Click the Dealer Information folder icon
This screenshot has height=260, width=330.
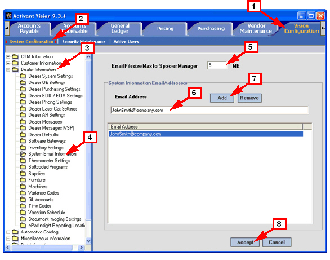15,69
